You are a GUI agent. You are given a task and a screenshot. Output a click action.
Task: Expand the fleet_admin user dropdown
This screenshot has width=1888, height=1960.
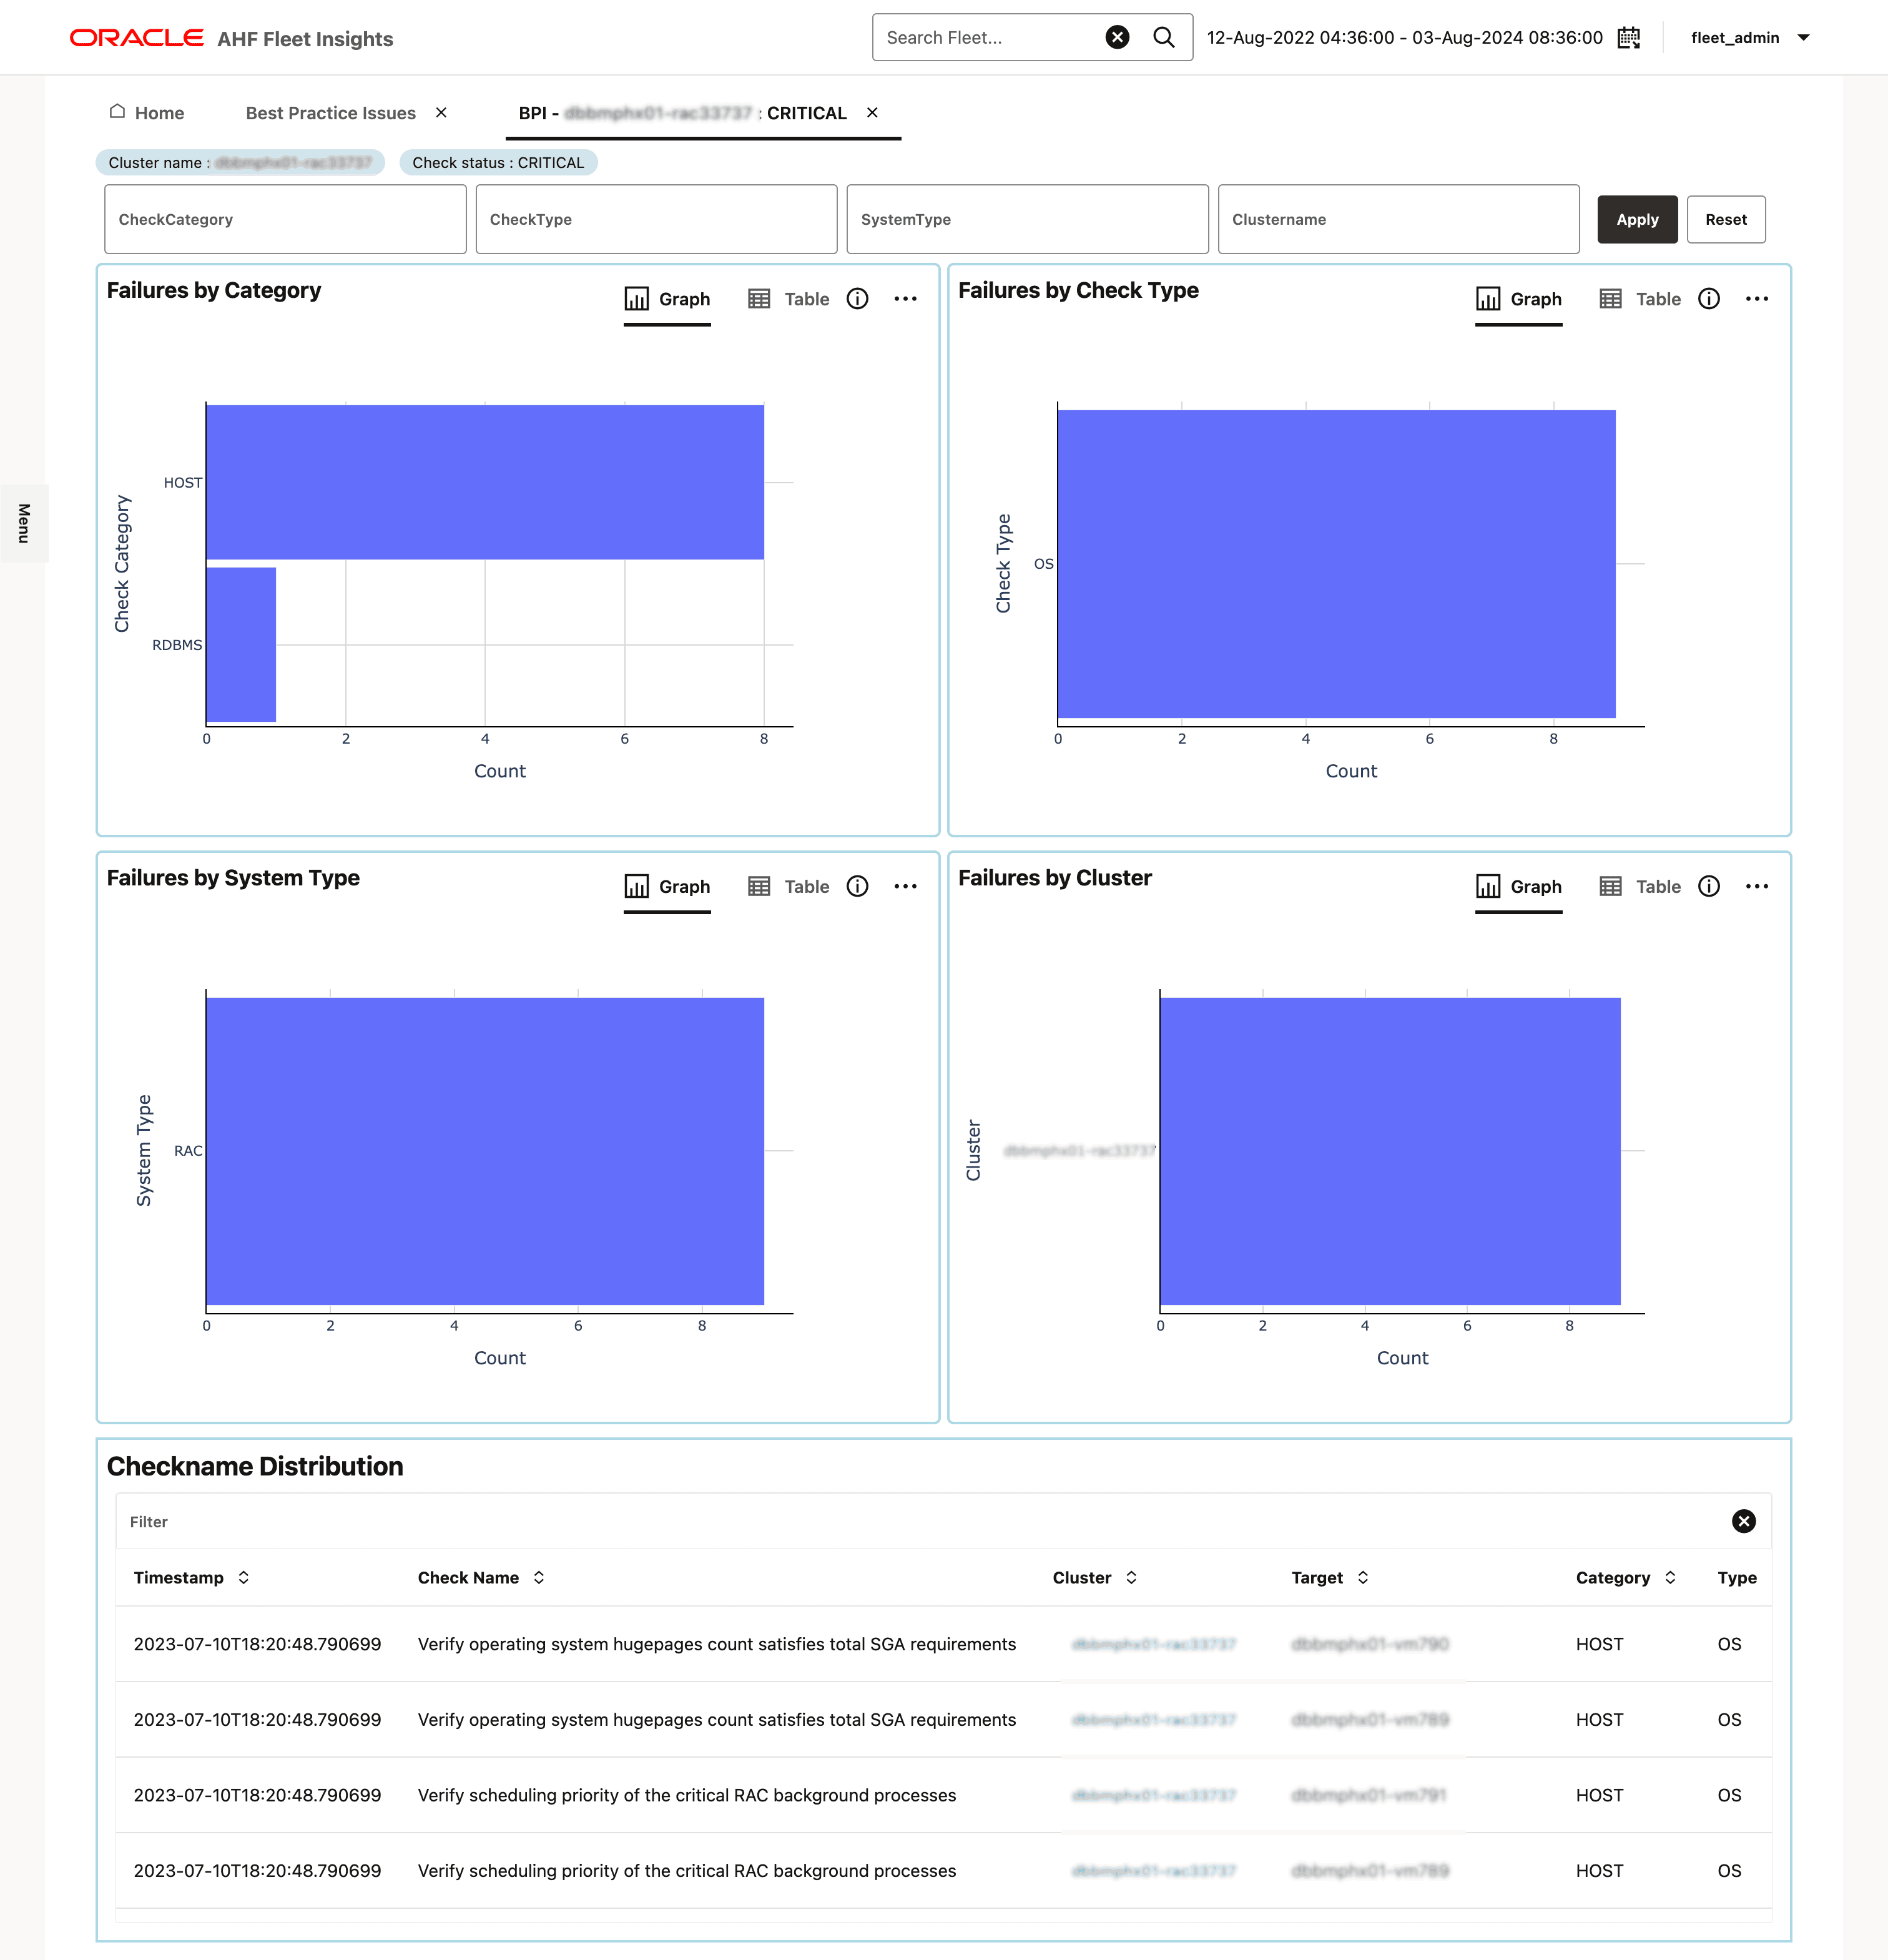click(1803, 38)
